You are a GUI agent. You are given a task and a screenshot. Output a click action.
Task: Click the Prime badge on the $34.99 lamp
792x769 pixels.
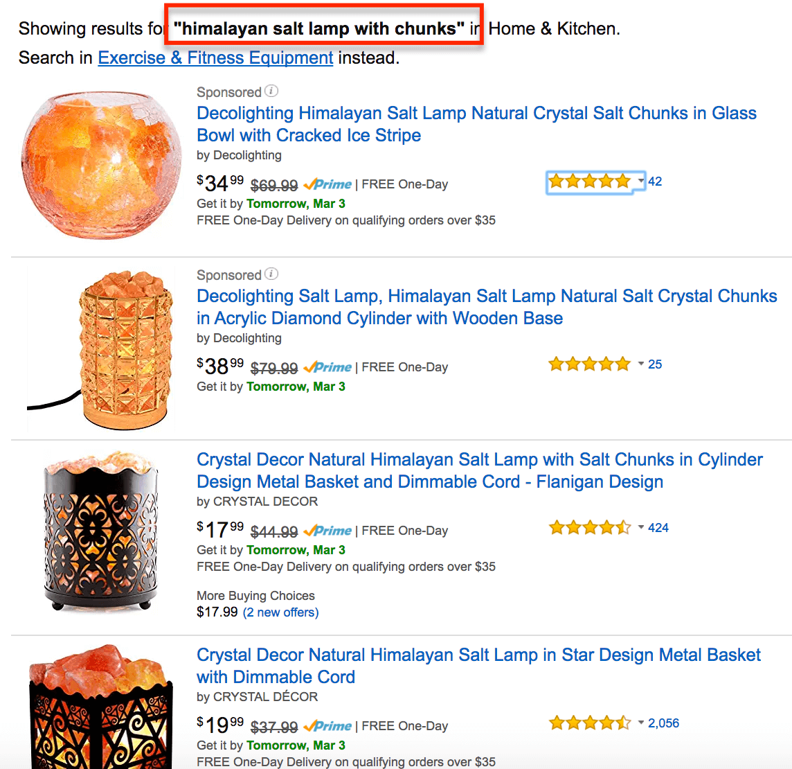328,184
